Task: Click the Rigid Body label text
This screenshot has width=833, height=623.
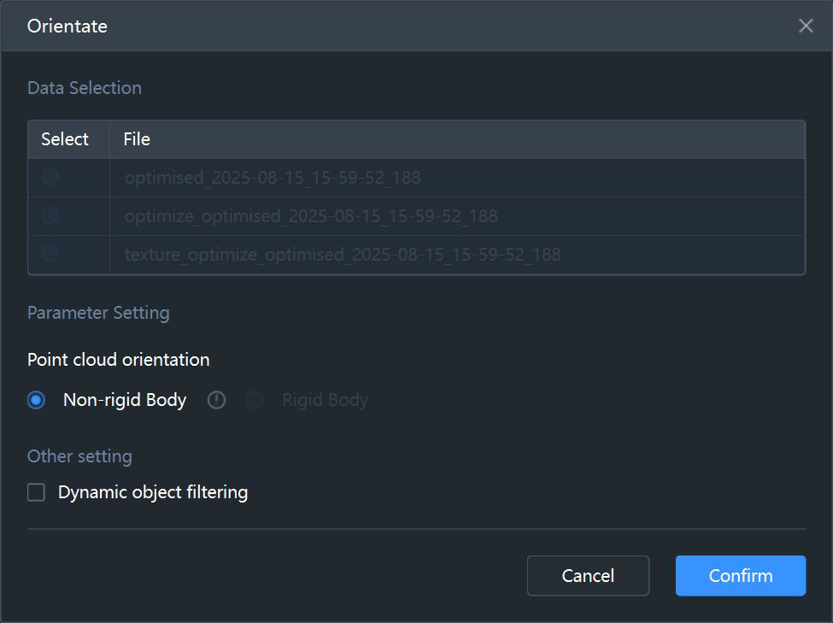Action: coord(326,400)
